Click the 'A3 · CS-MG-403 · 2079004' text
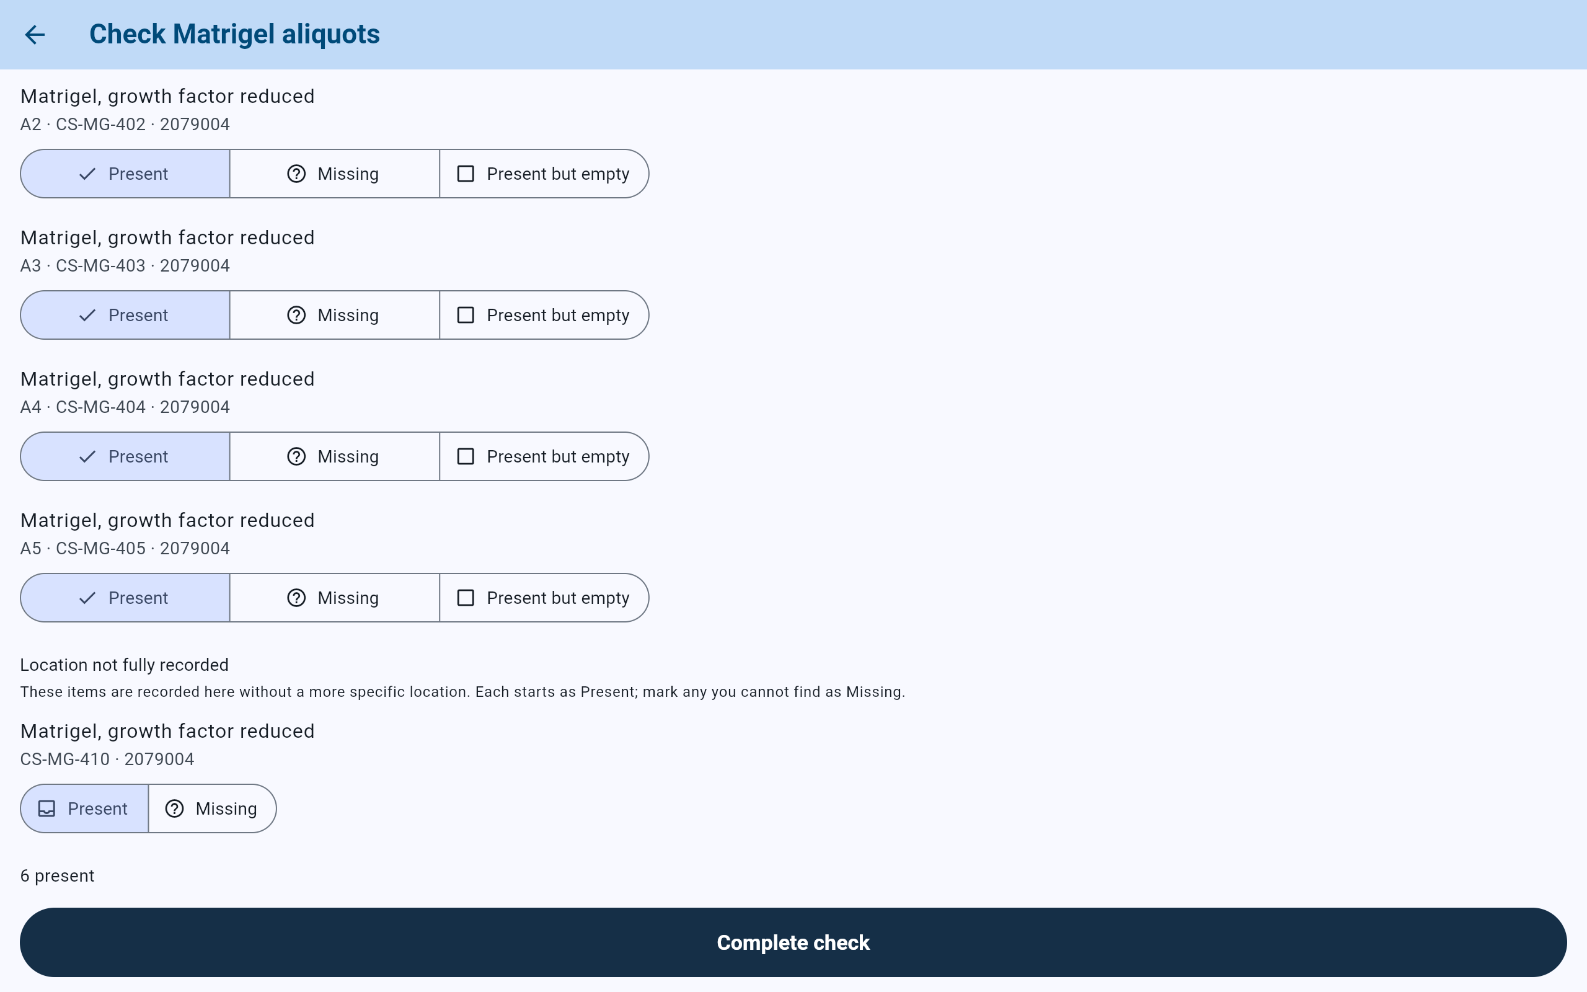 click(125, 266)
